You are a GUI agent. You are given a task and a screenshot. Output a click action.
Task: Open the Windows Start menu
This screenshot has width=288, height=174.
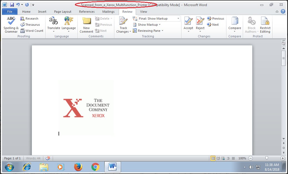pos(9,167)
